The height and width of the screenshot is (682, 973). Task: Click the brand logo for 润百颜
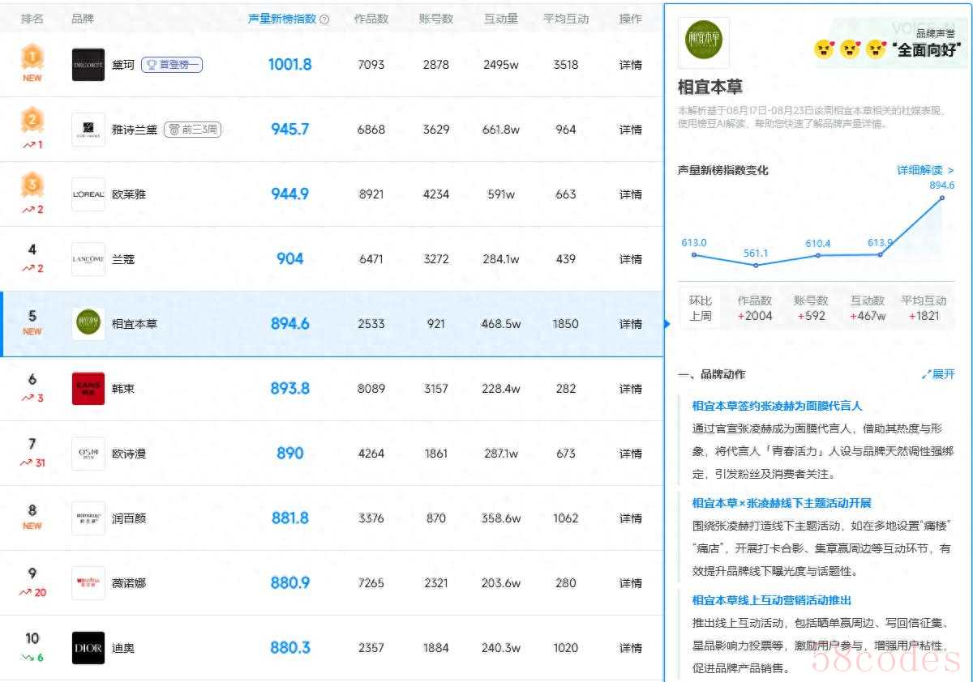click(x=88, y=518)
